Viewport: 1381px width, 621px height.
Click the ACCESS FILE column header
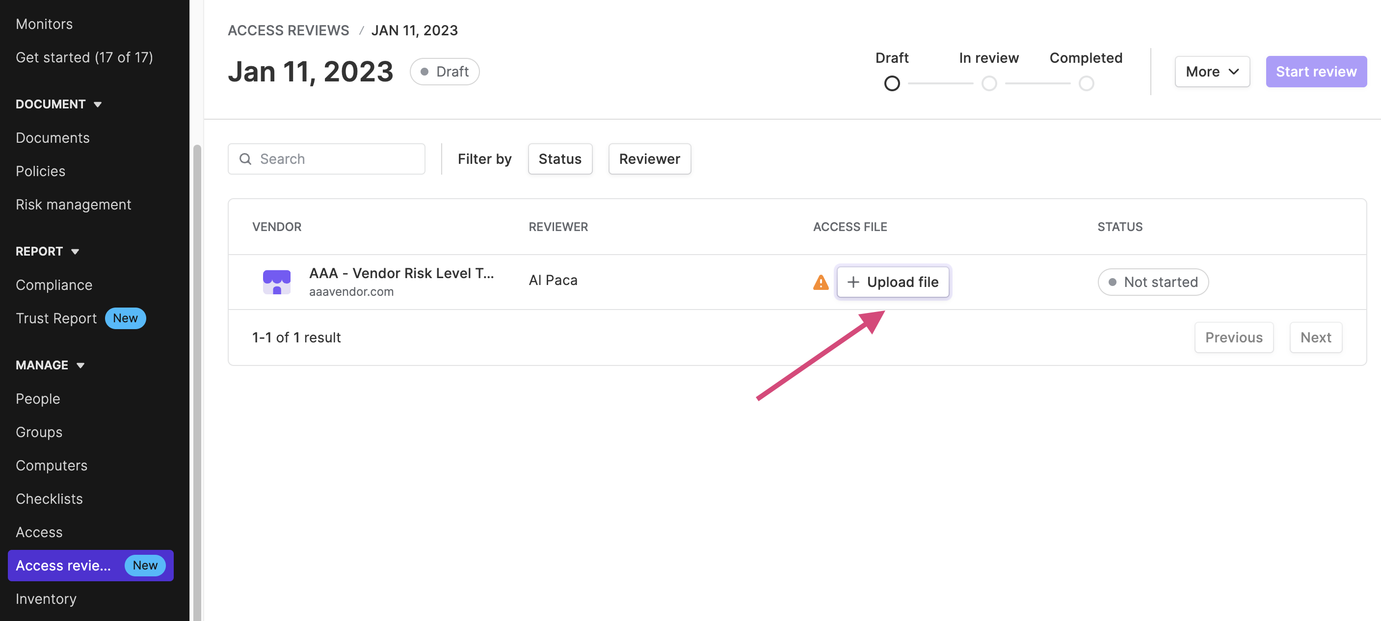[x=850, y=227]
